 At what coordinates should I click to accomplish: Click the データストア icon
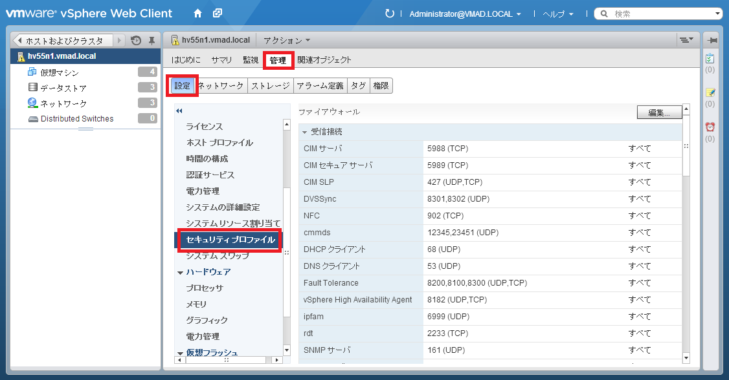(x=32, y=87)
